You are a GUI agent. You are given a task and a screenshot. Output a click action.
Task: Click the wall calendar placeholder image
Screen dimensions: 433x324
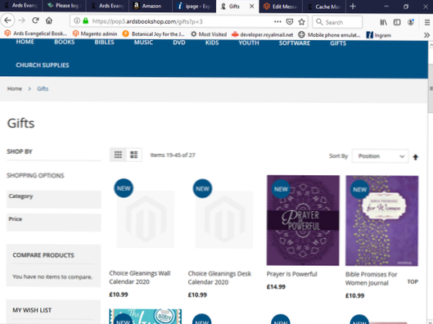click(x=145, y=219)
